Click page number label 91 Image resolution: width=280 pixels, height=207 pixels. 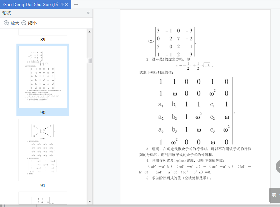43,185
